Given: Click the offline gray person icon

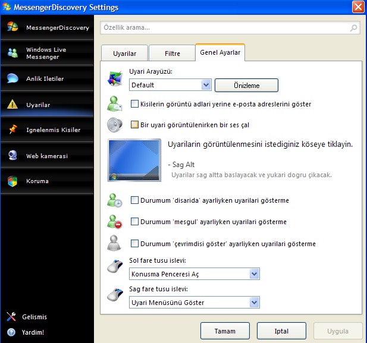Looking at the screenshot, I should (114, 243).
